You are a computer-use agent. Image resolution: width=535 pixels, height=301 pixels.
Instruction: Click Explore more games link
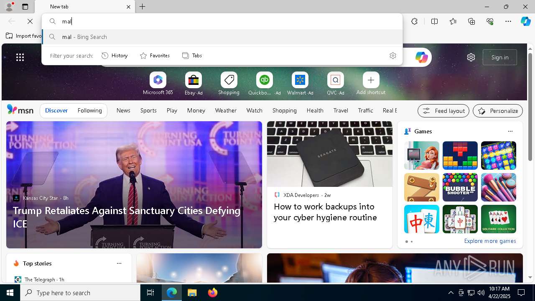[x=490, y=241]
